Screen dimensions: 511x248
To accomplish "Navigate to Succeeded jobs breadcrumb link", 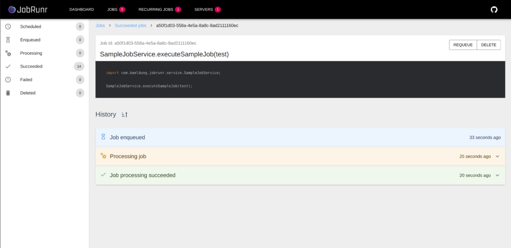I will 130,25.
